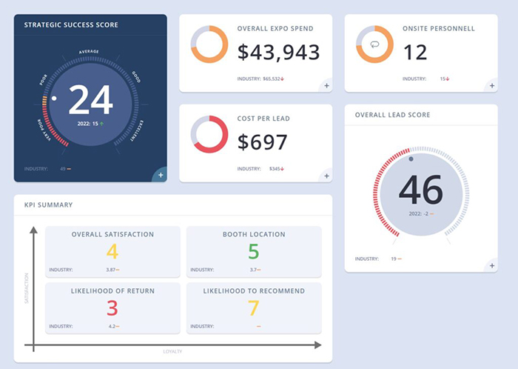The image size is (518, 369).
Task: Click the red down arrow beside $65,532
Action: click(x=283, y=79)
